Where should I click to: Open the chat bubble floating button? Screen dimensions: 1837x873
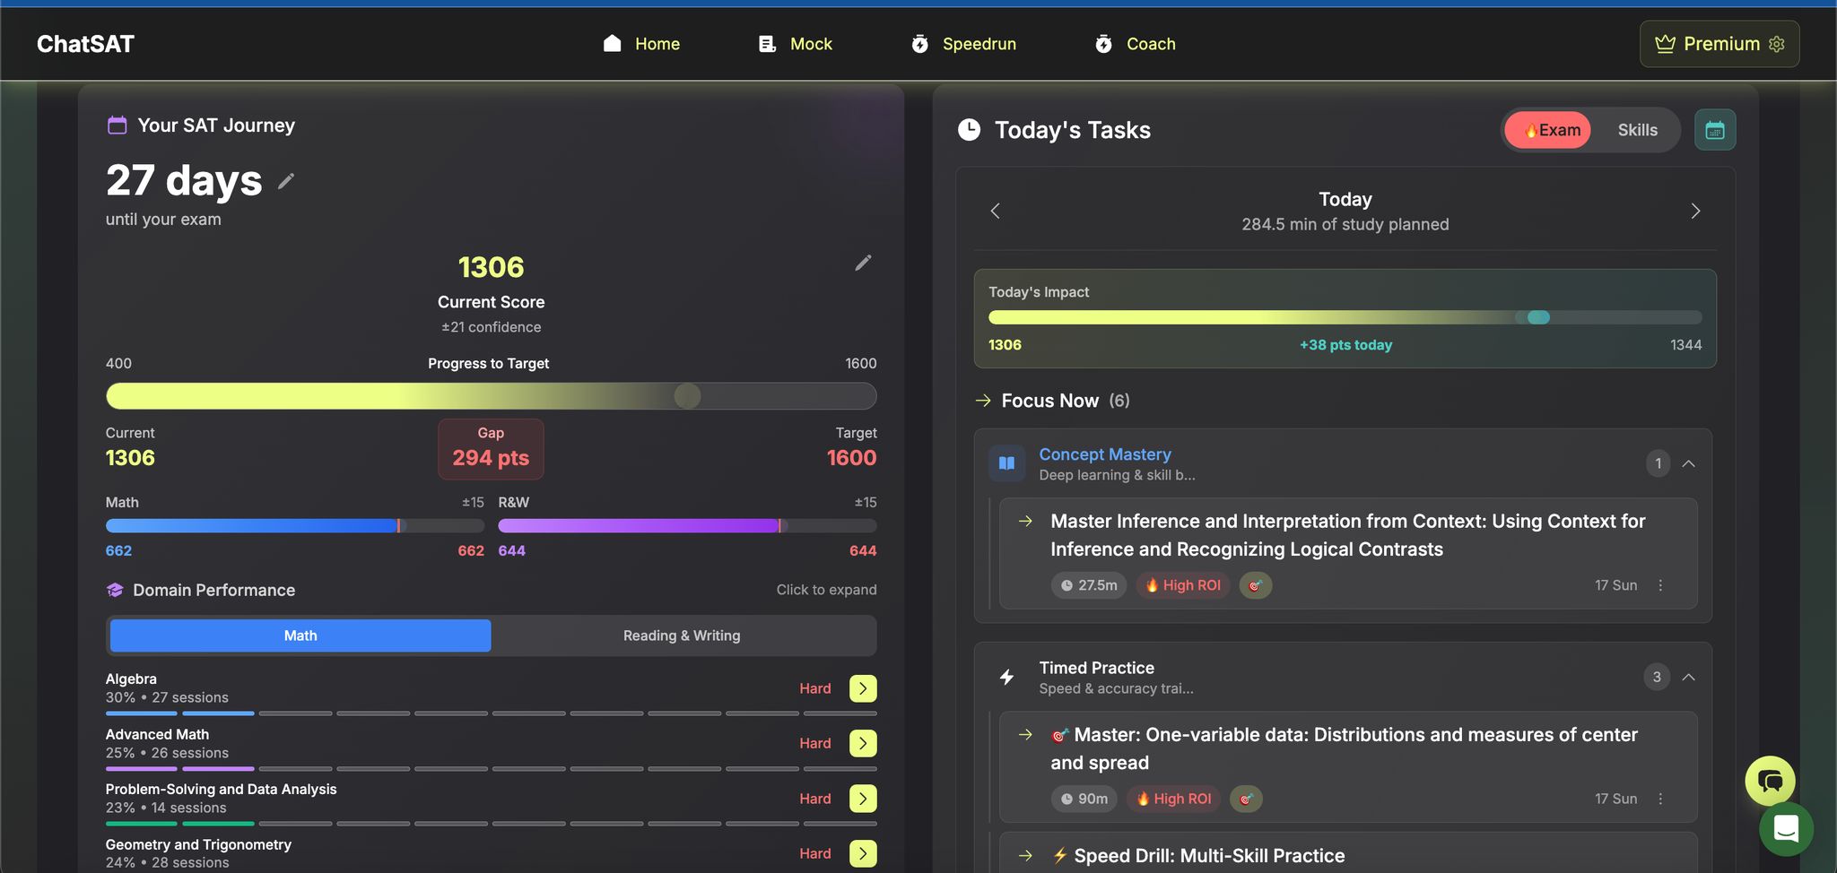(1769, 781)
